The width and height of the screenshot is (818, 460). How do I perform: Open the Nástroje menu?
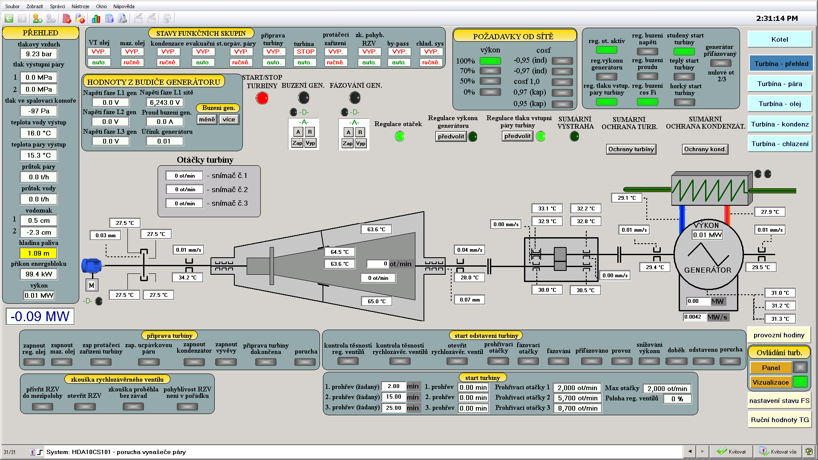pos(80,6)
